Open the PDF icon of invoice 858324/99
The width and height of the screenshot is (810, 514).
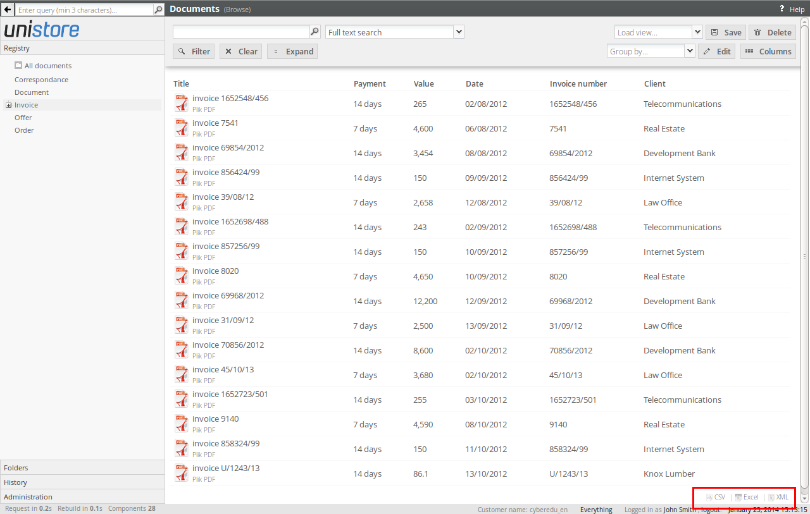coord(182,449)
